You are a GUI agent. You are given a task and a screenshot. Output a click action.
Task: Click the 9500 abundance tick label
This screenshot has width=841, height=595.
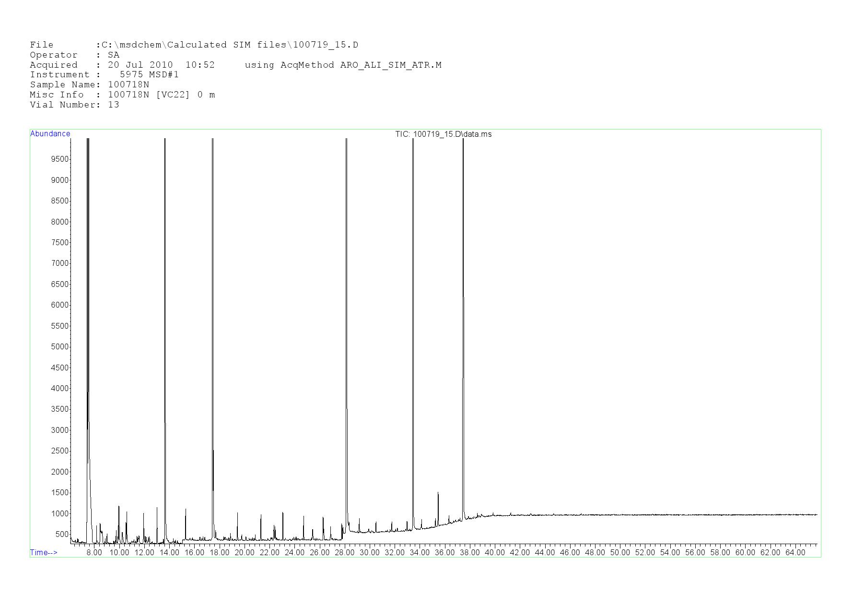[59, 159]
